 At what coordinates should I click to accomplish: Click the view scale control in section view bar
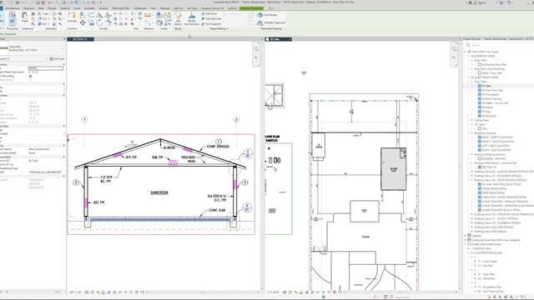click(x=75, y=292)
